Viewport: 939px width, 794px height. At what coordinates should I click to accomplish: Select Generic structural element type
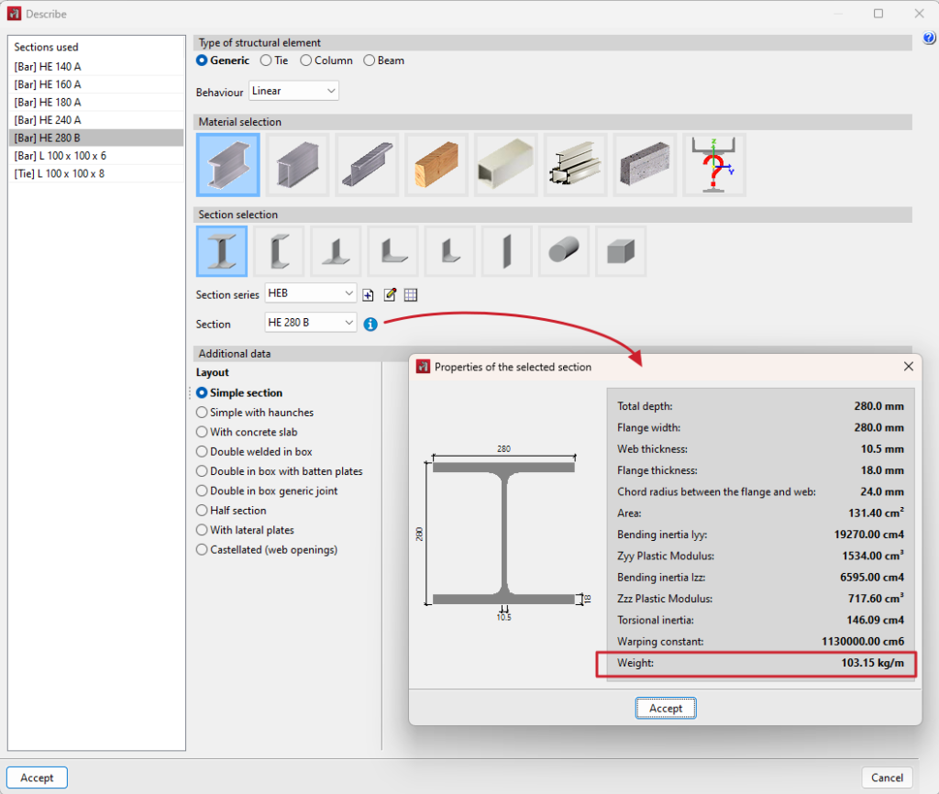pyautogui.click(x=223, y=61)
